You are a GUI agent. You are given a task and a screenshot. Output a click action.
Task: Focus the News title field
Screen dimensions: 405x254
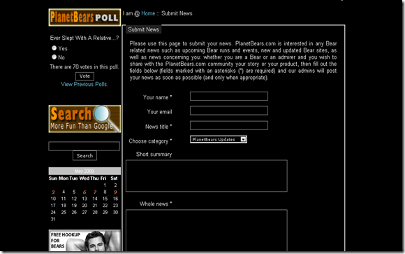229,125
